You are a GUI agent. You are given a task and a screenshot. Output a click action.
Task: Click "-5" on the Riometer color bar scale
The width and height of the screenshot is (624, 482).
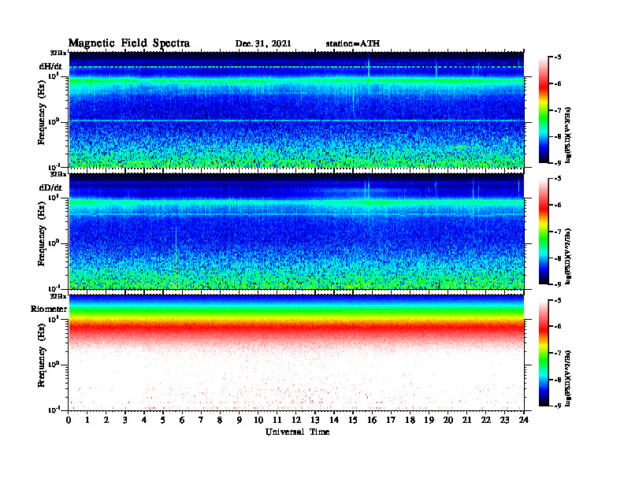558,300
